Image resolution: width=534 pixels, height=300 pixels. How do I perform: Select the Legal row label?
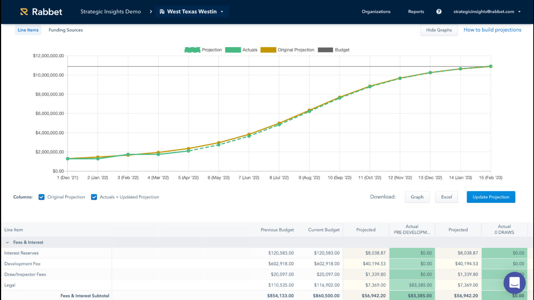(10, 285)
